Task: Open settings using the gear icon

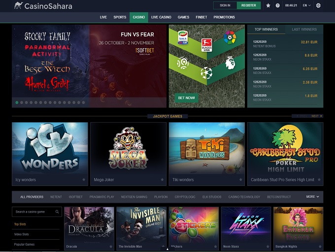Action: pyautogui.click(x=318, y=5)
